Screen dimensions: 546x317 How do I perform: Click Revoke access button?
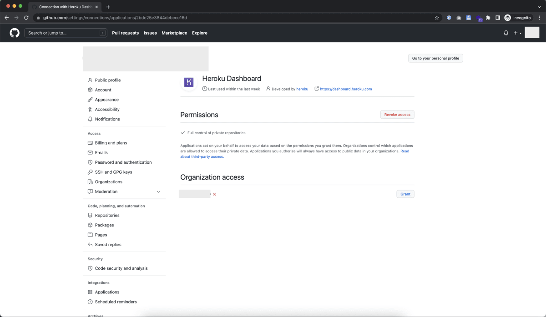pyautogui.click(x=397, y=115)
